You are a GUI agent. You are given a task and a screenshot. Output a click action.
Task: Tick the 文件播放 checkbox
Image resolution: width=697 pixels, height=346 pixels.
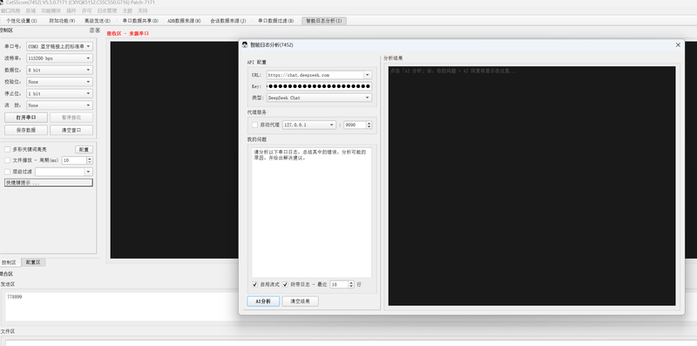(x=7, y=160)
